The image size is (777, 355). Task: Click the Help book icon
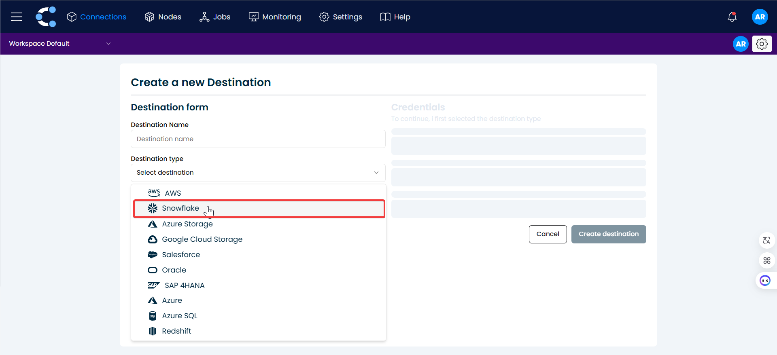385,17
